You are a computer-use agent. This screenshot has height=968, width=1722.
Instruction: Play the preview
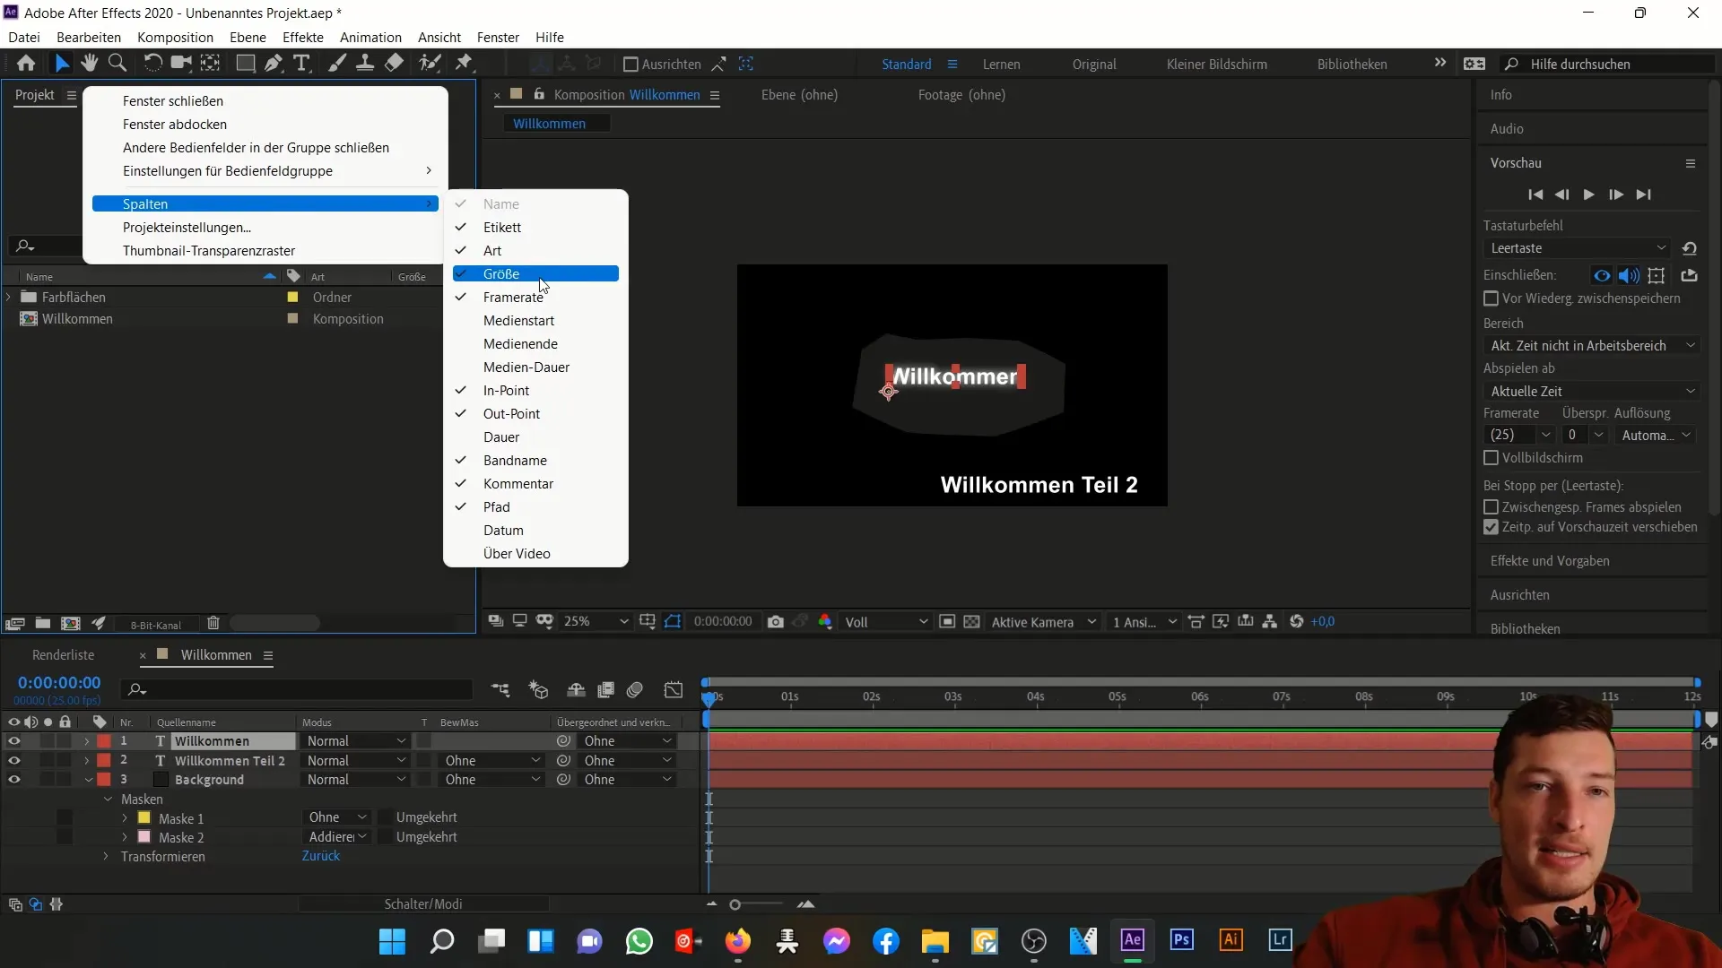click(1589, 194)
